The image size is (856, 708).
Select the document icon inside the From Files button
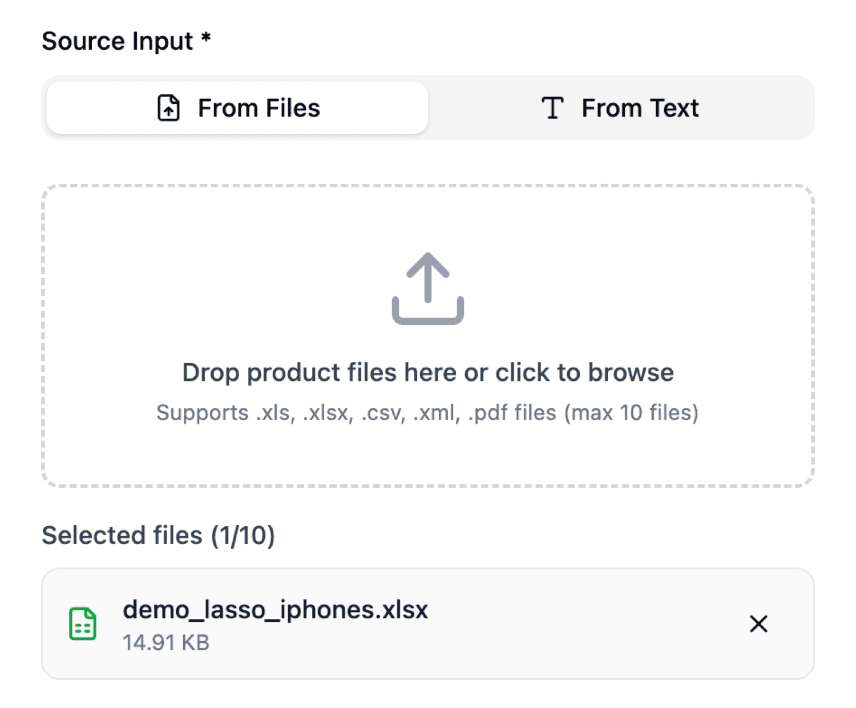167,107
